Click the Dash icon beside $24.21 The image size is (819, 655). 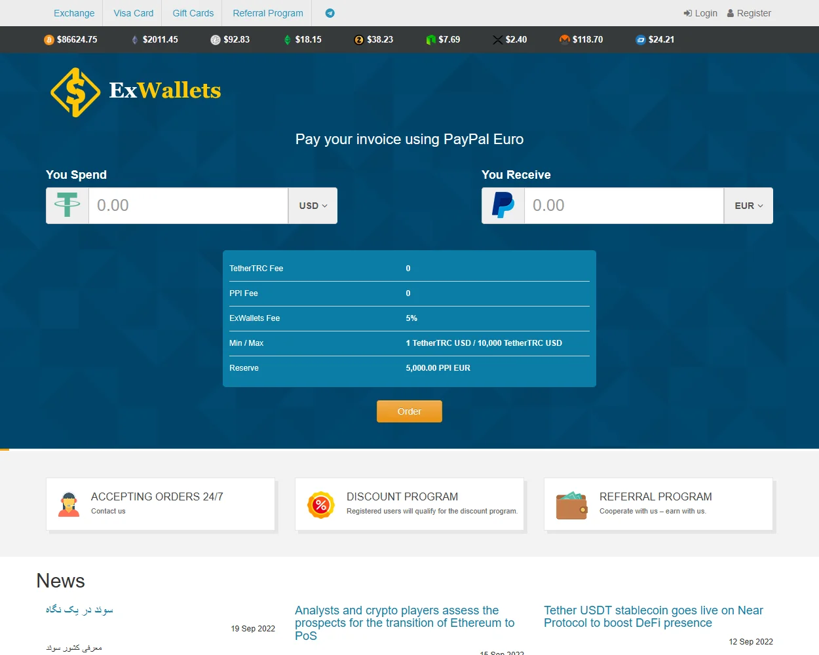[x=641, y=40]
